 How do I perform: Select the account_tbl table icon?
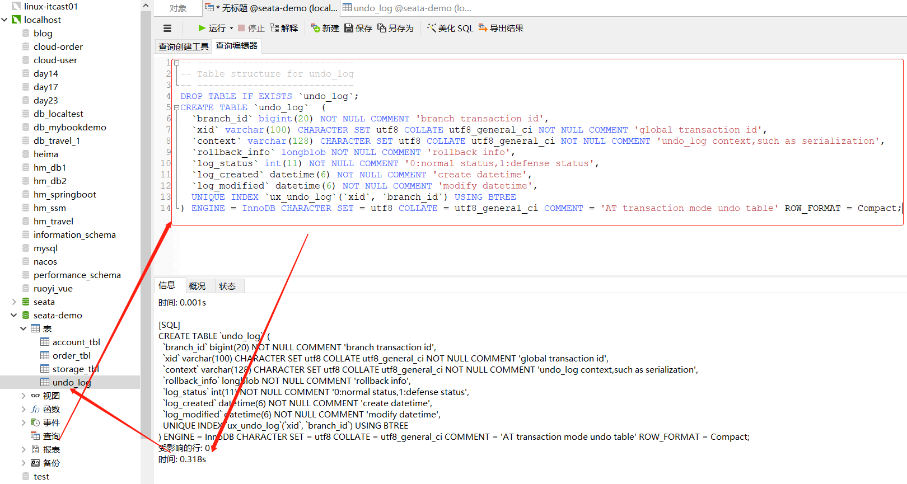[45, 342]
